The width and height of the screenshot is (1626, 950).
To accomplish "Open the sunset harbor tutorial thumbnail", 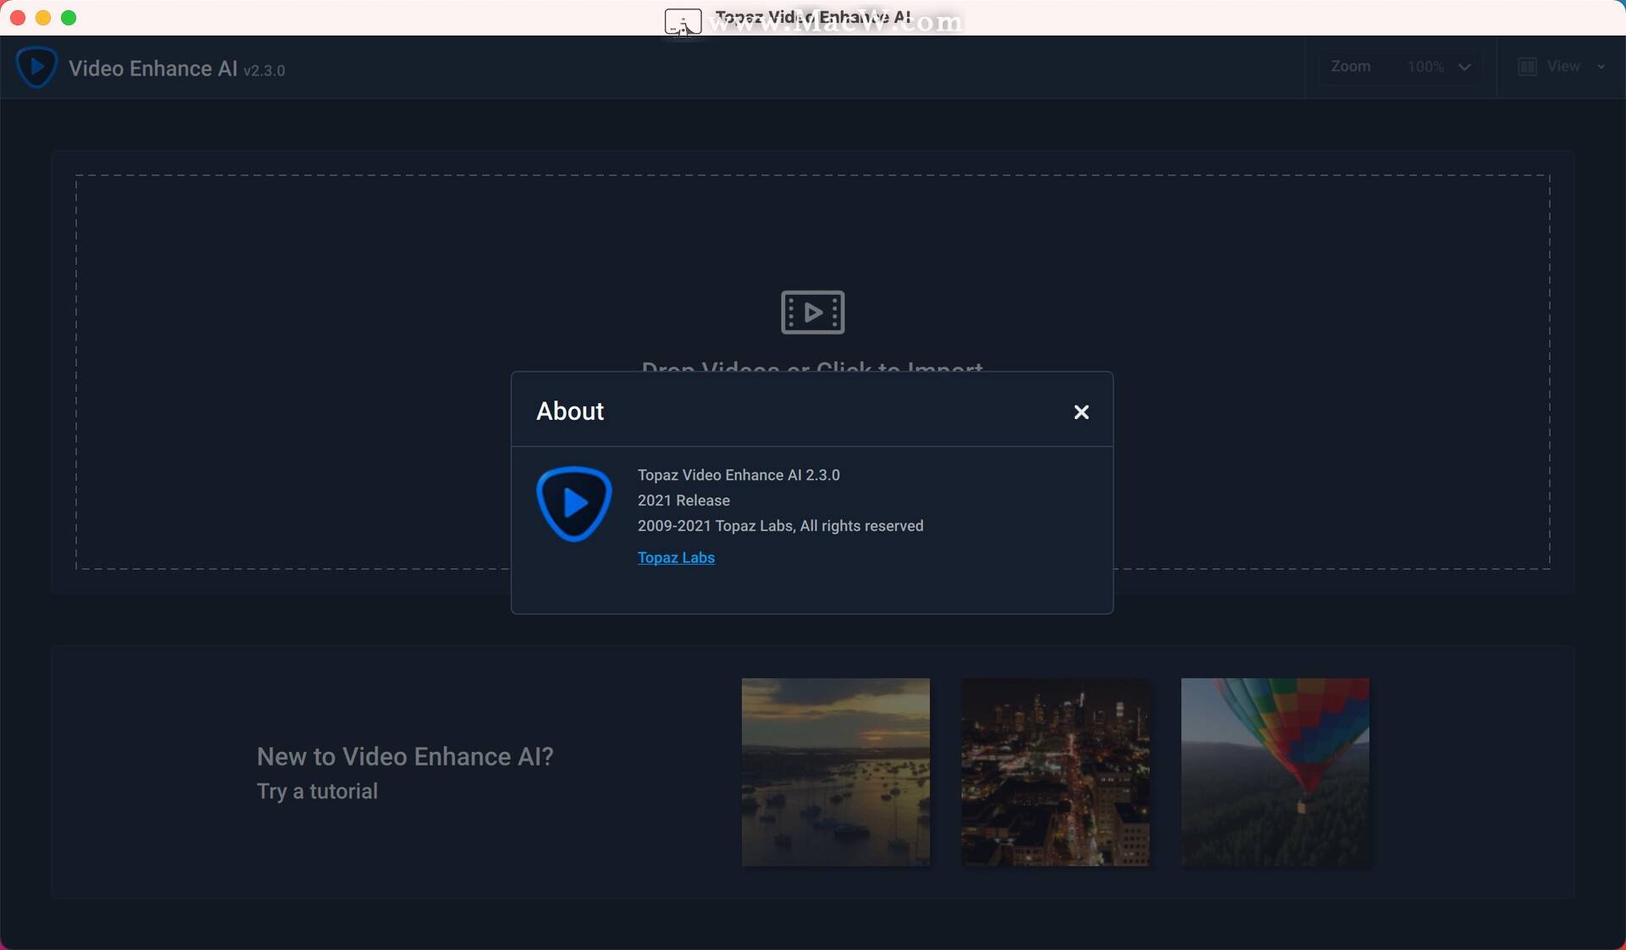I will 835,772.
